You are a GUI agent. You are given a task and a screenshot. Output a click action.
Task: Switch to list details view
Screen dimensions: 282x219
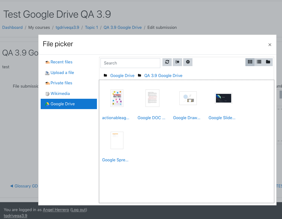(x=259, y=62)
